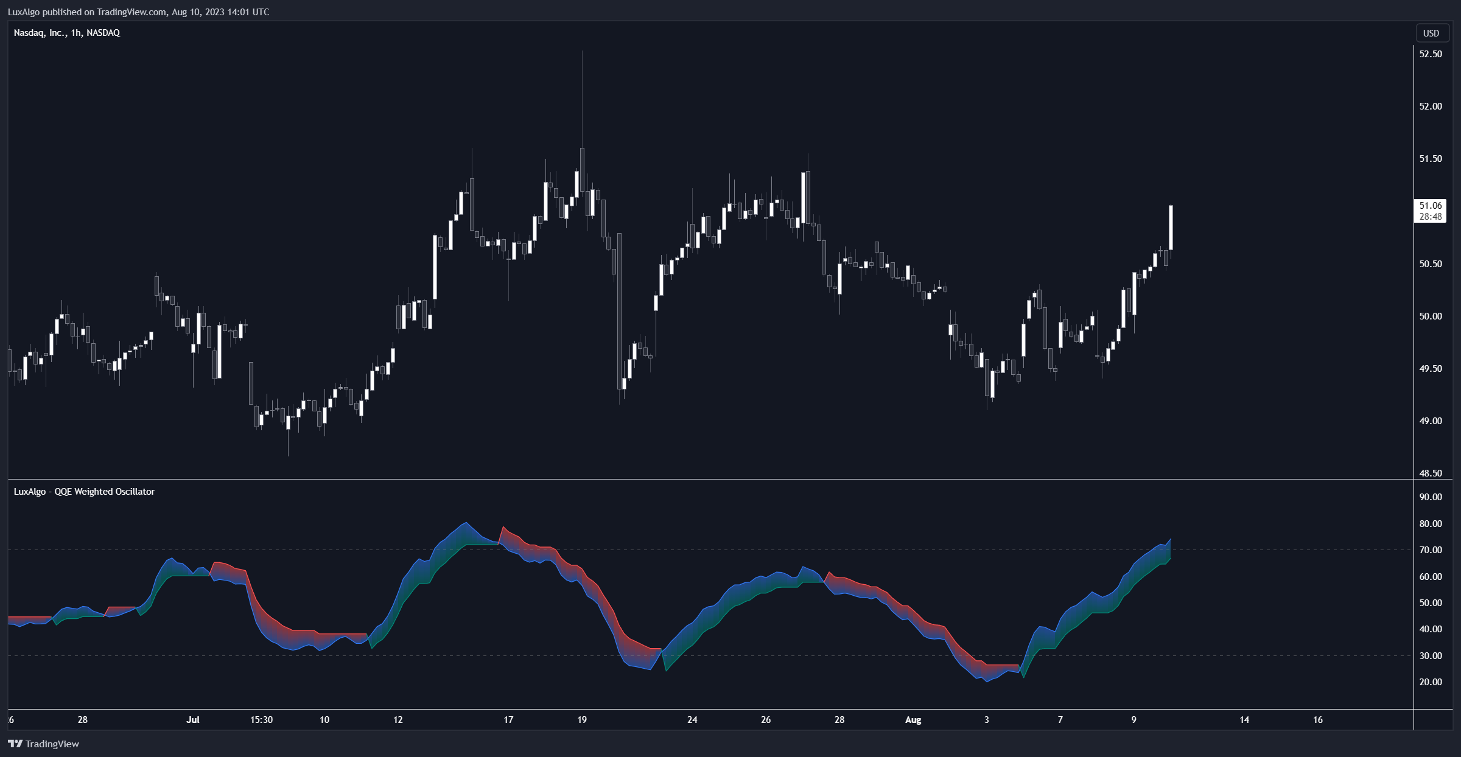The height and width of the screenshot is (757, 1461).
Task: Click the 24 date label on time axis
Action: pyautogui.click(x=692, y=720)
